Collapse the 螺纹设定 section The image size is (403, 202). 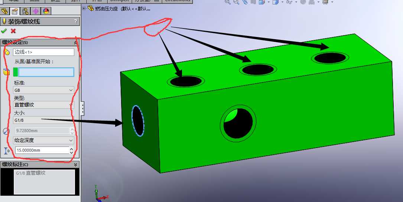point(75,43)
